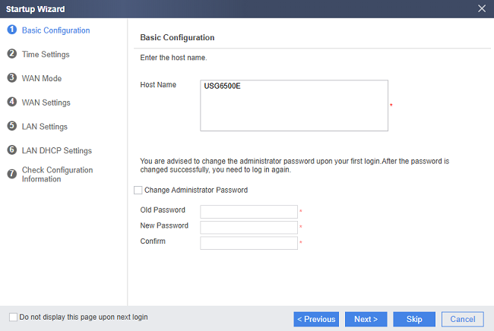Open Check Configuration Information step
The height and width of the screenshot is (331, 494).
[x=57, y=175]
